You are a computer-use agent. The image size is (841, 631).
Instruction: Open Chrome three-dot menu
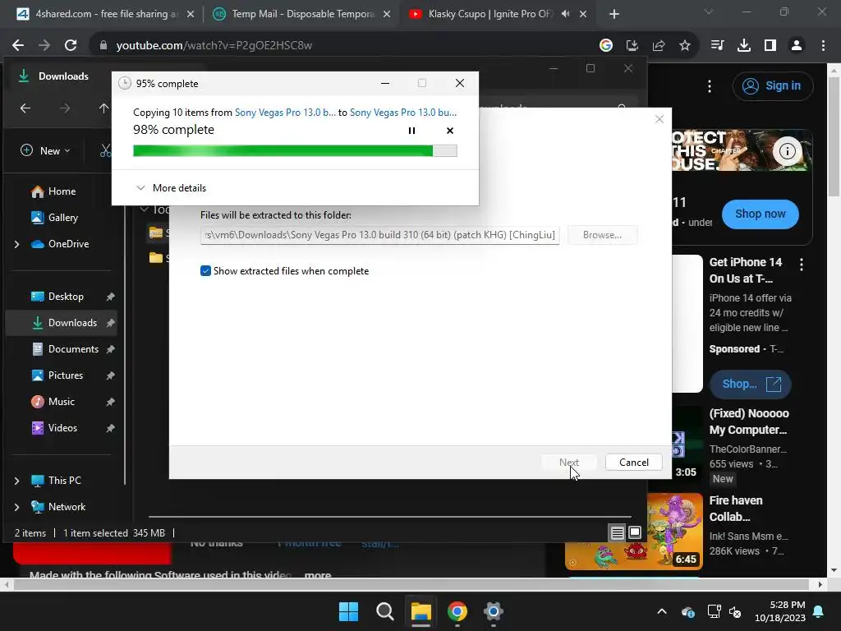point(823,46)
